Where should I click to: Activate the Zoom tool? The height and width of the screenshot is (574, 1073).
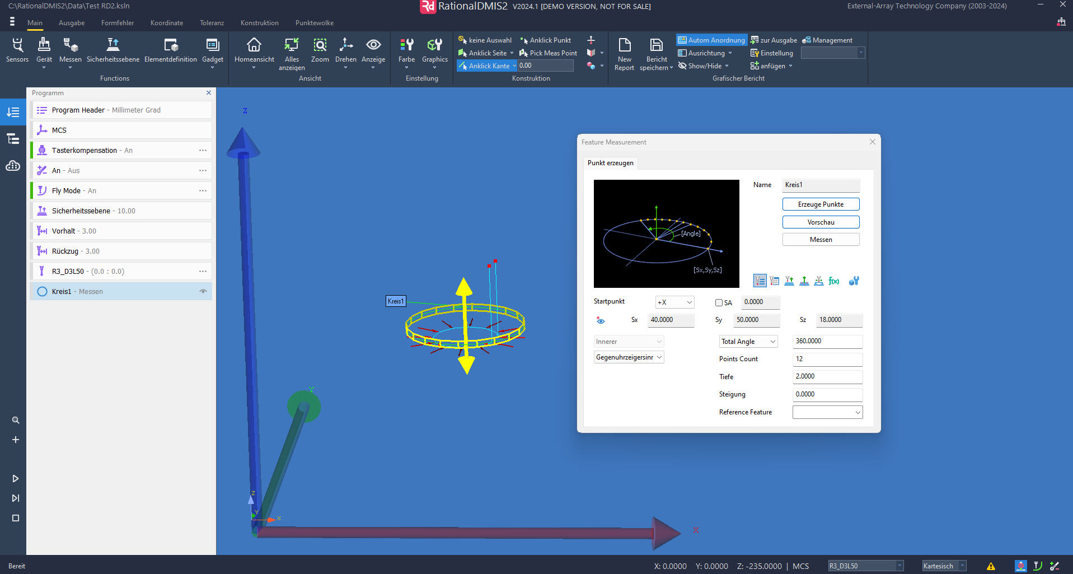point(320,50)
